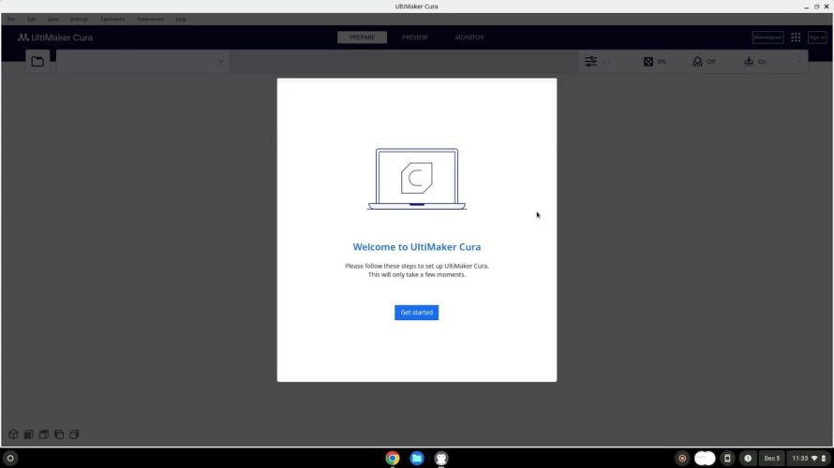The image size is (834, 468).
Task: Open the Dec 5 calendar date
Action: pyautogui.click(x=772, y=458)
